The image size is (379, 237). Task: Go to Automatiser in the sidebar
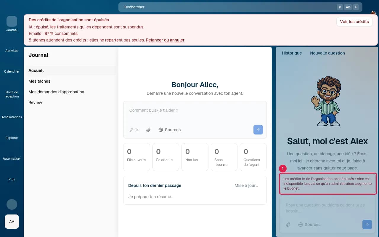[12, 158]
